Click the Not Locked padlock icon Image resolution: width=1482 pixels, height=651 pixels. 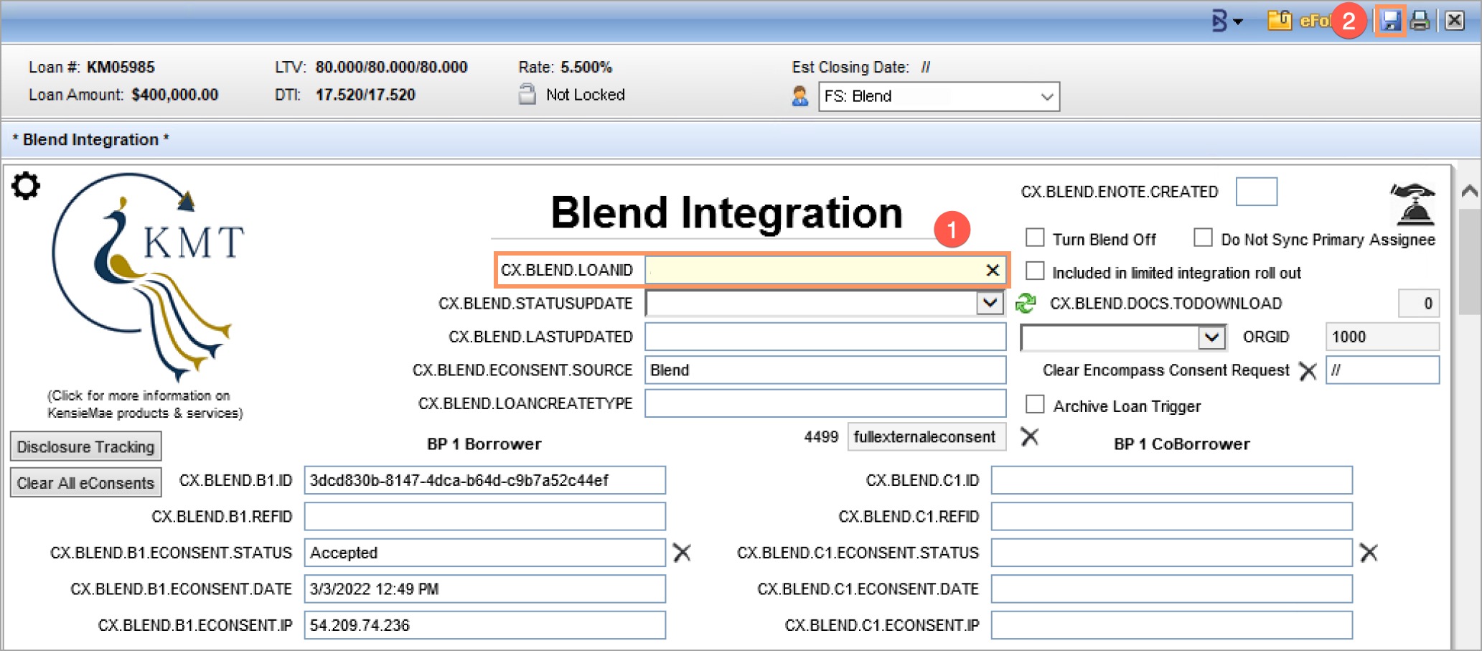point(527,95)
